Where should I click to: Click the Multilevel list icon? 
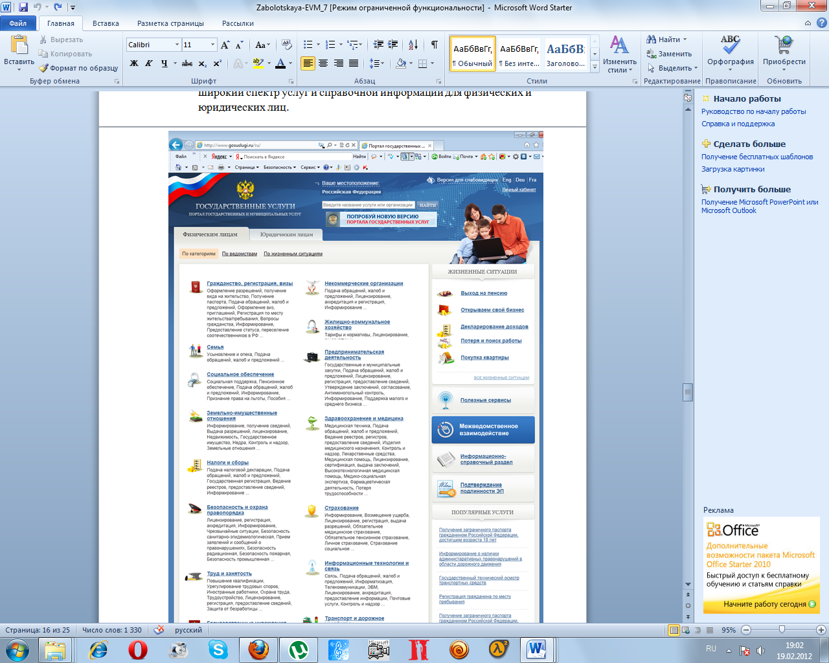point(352,45)
